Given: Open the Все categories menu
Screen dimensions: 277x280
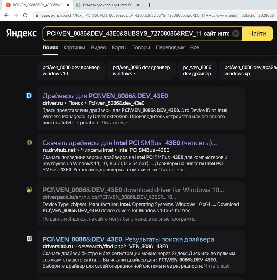Looking at the screenshot, I should click(x=195, y=48).
